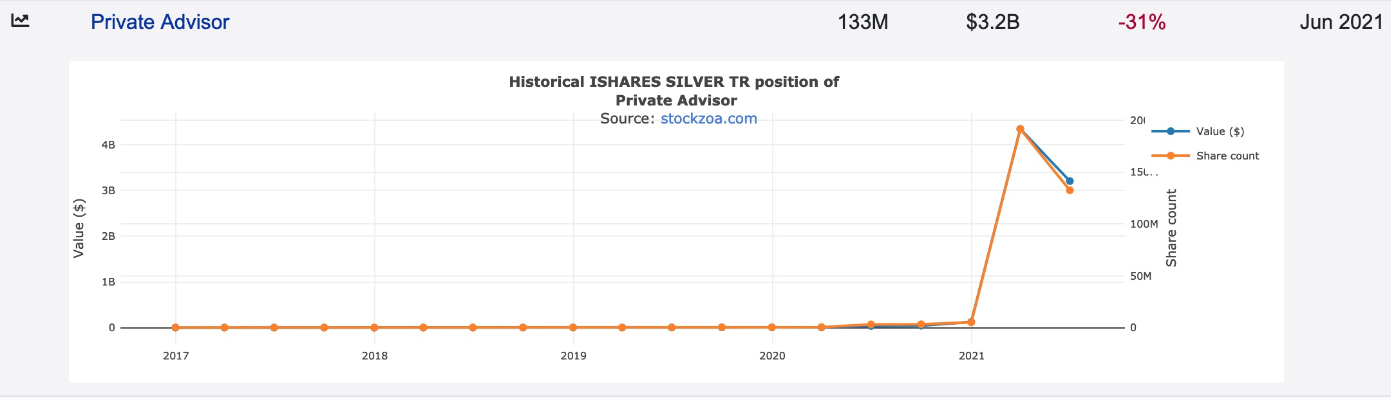
Task: Click the 50M tick on the share axis
Action: [1141, 276]
